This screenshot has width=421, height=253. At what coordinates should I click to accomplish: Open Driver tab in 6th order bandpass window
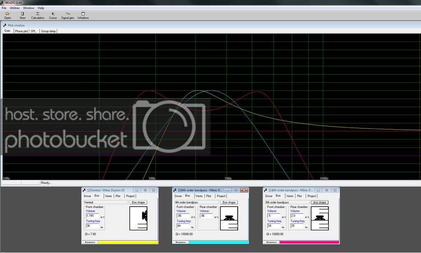269,196
